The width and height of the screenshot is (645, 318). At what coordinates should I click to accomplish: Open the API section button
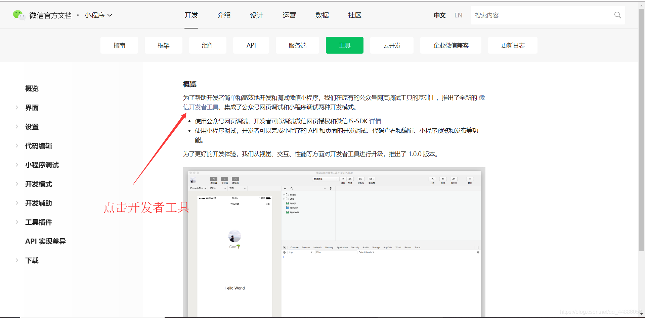(x=251, y=45)
